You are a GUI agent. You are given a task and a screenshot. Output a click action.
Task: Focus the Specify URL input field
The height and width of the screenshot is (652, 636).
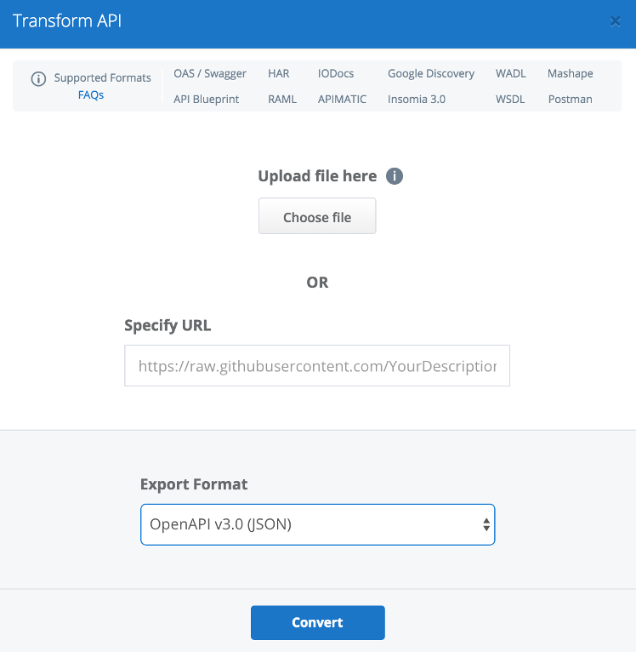317,366
